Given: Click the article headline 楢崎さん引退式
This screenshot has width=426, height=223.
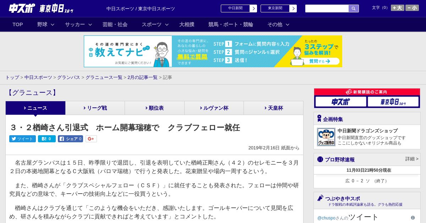Looking at the screenshot, I should 125,128.
